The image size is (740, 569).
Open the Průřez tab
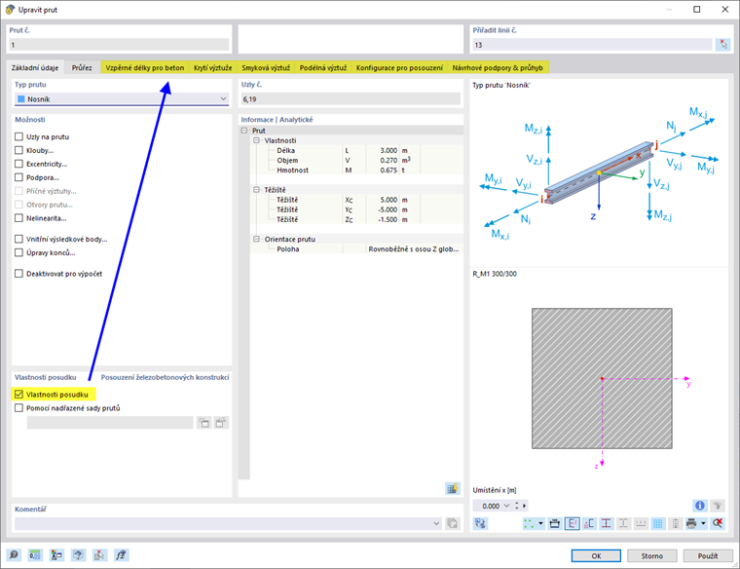click(82, 67)
